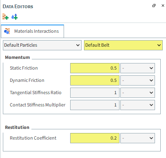Viewport: 166px width, 158px height.
Task: Expand the Dynamic Friction unit dropdown
Action: 137,80
